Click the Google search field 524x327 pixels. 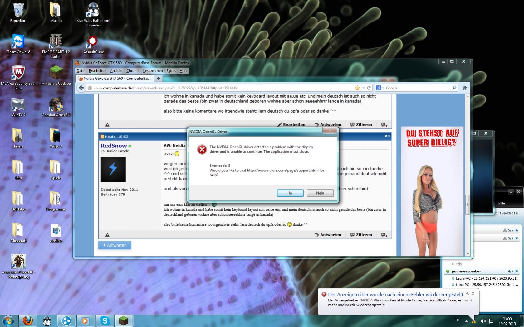tap(418, 88)
